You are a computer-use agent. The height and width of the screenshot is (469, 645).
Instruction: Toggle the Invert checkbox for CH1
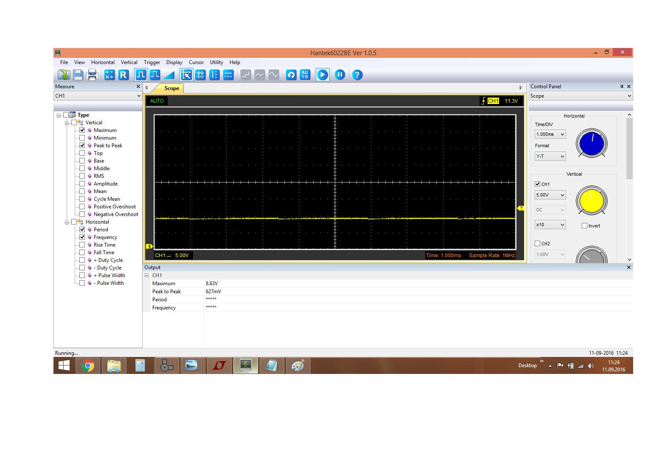(x=584, y=226)
